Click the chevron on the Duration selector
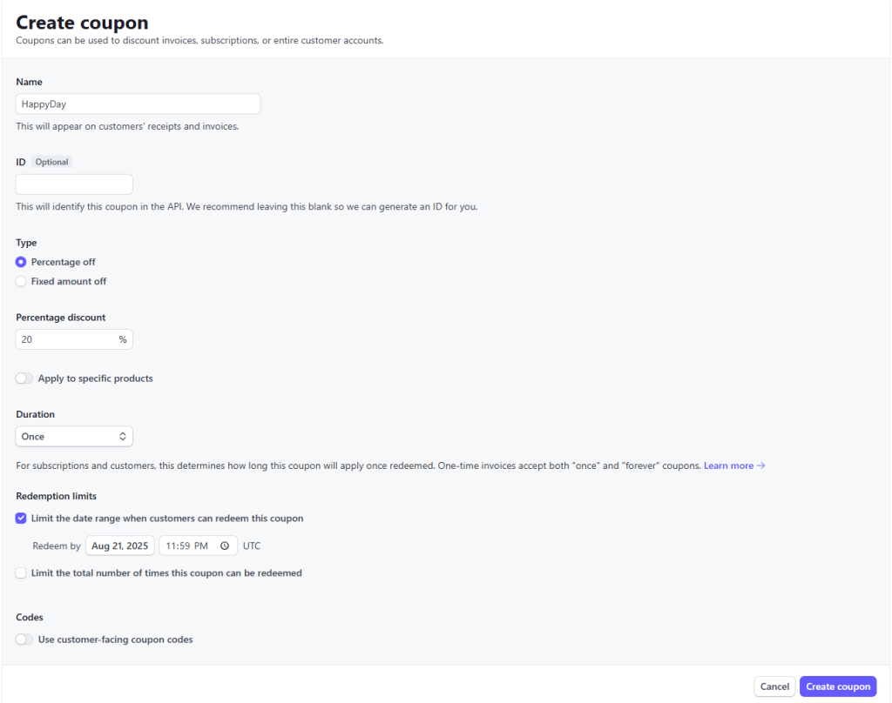 [x=124, y=436]
